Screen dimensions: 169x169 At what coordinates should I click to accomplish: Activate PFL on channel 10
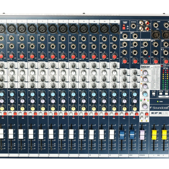click(x=91, y=114)
